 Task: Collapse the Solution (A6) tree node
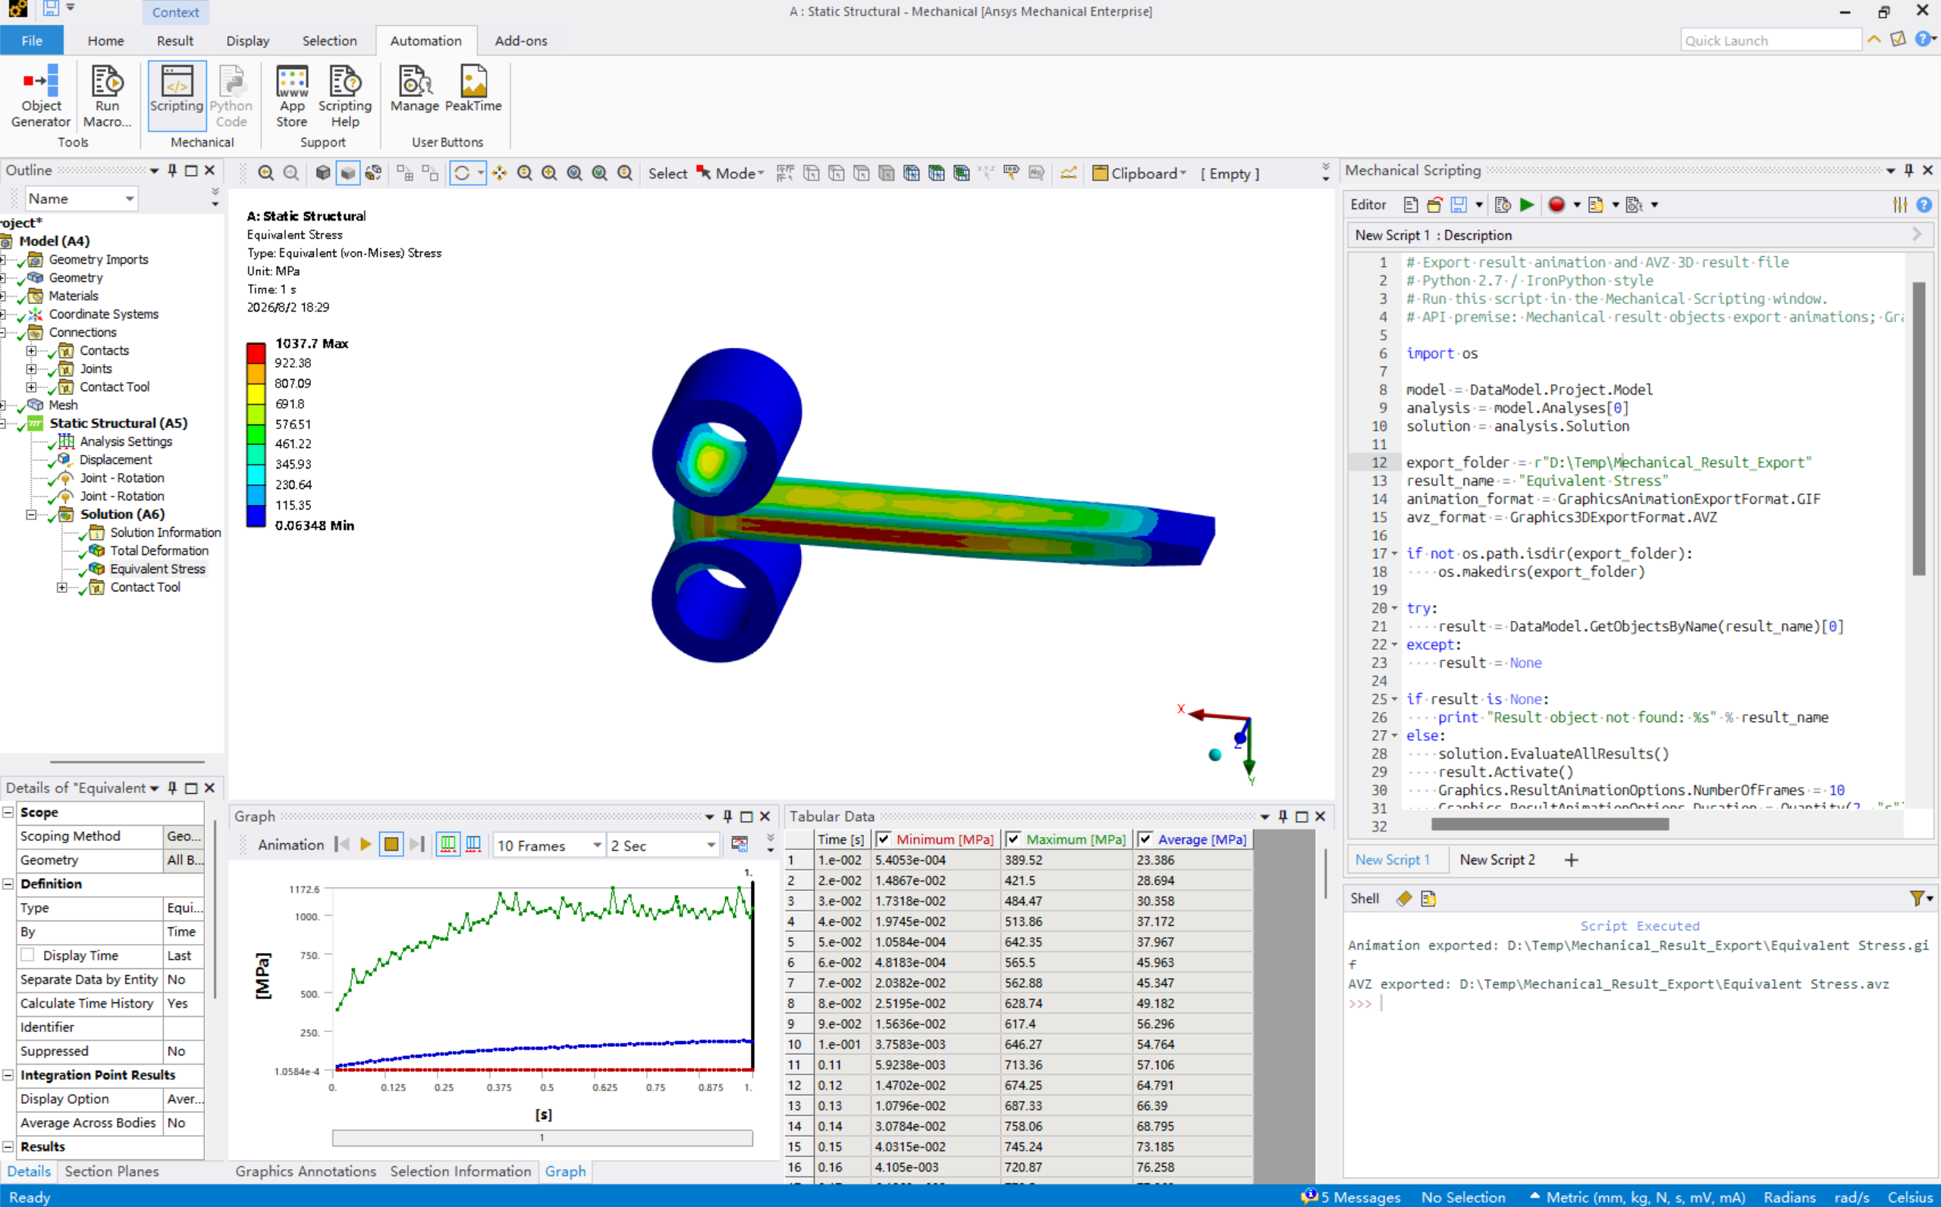(x=31, y=515)
